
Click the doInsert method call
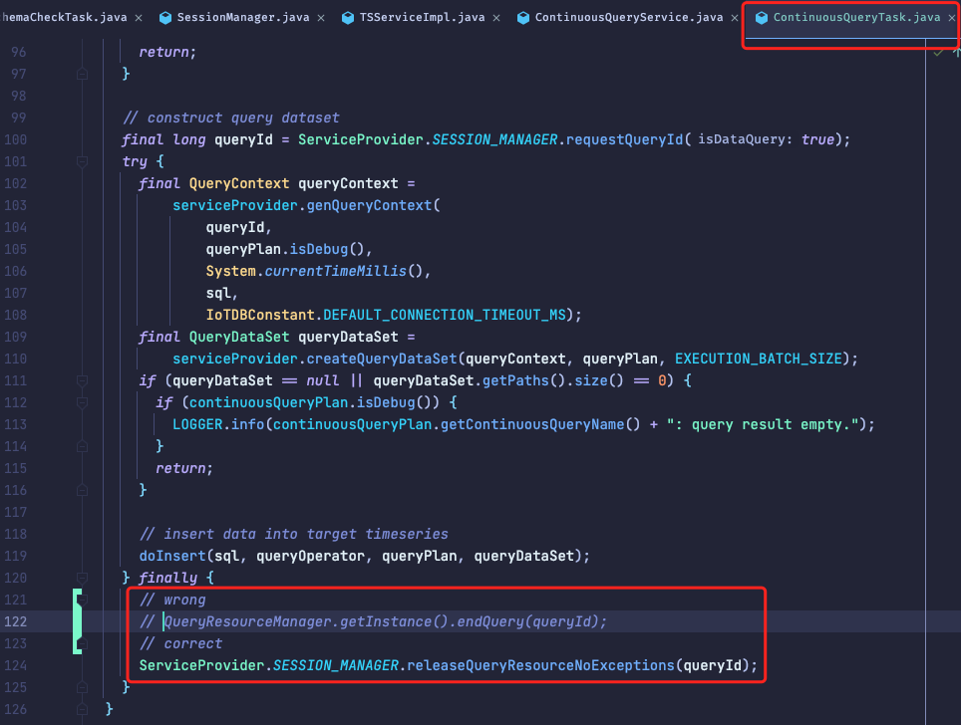(x=172, y=556)
